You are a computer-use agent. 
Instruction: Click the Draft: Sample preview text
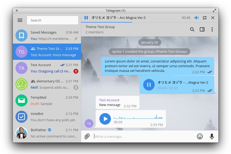point(41,104)
